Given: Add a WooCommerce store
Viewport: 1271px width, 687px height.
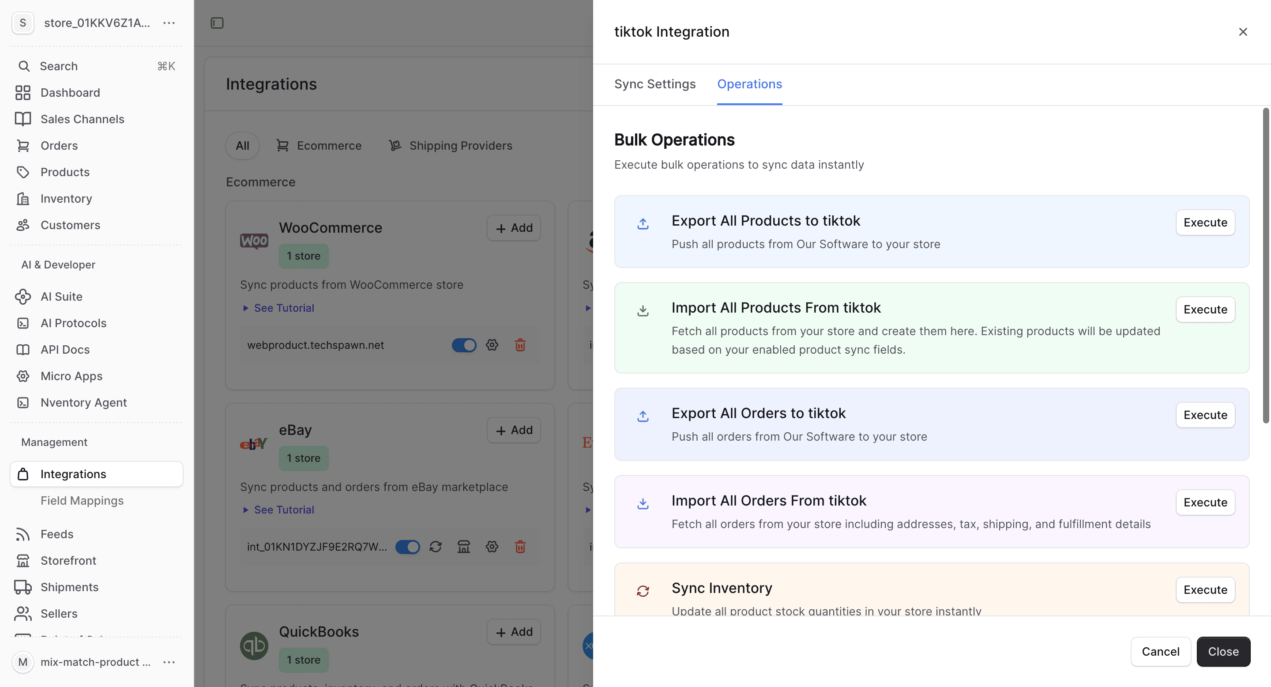Looking at the screenshot, I should point(514,228).
